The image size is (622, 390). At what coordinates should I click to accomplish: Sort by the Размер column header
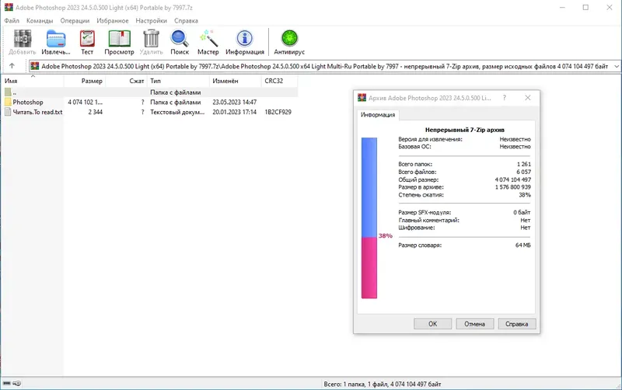pyautogui.click(x=85, y=81)
